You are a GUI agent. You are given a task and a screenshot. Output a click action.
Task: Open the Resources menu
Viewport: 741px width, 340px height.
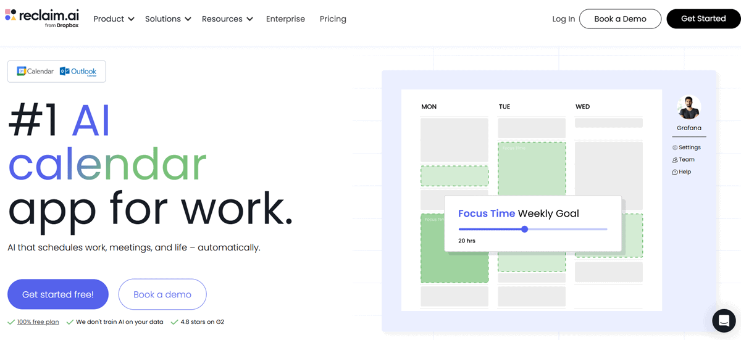[x=227, y=19]
